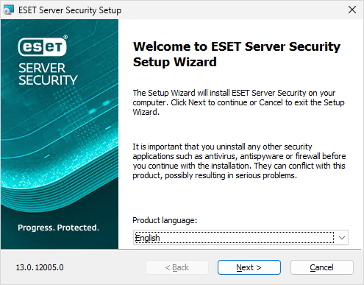This screenshot has height=285, width=364.
Task: Click the installer icon in the title bar
Action: coord(9,10)
